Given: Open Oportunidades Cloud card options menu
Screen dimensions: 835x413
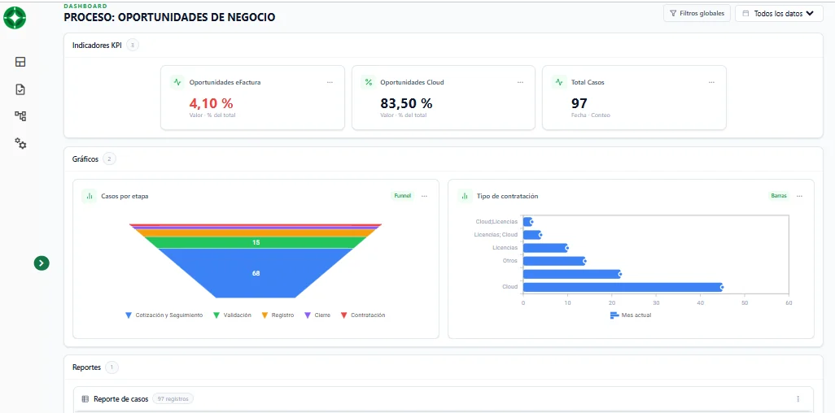Looking at the screenshot, I should tap(520, 82).
